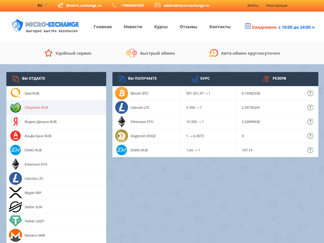This screenshot has height=243, width=324.
Task: Open the Регистрация link
Action: [x=276, y=6]
